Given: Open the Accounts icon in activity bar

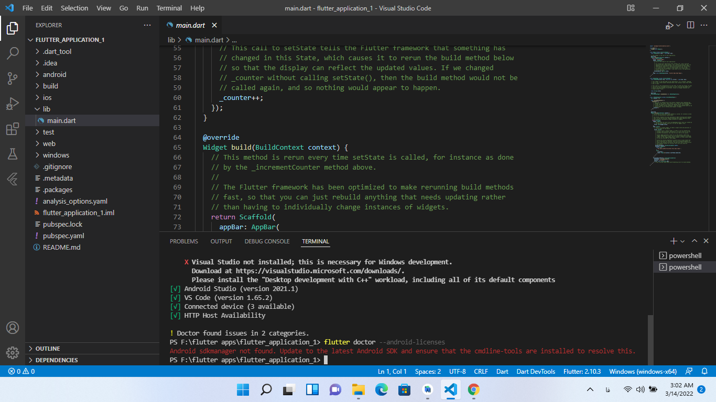Looking at the screenshot, I should point(13,328).
